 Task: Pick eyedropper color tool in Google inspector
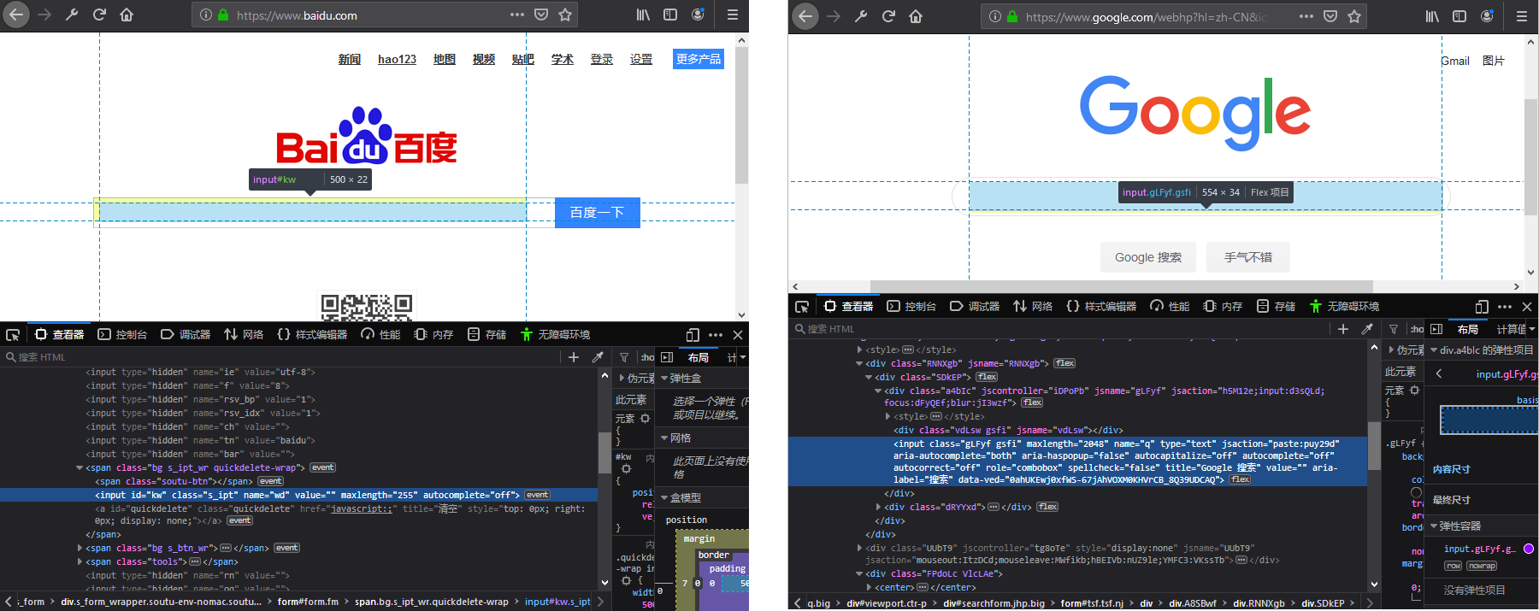tap(1367, 329)
